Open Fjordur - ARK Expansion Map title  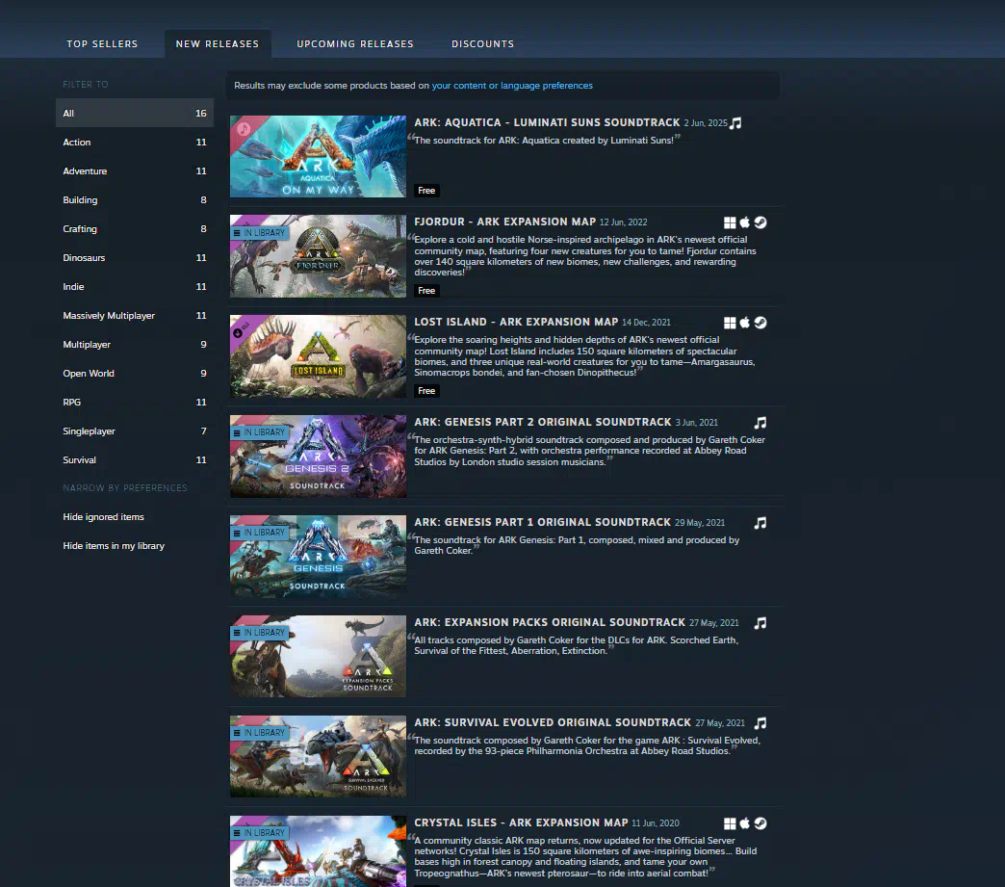click(x=505, y=222)
